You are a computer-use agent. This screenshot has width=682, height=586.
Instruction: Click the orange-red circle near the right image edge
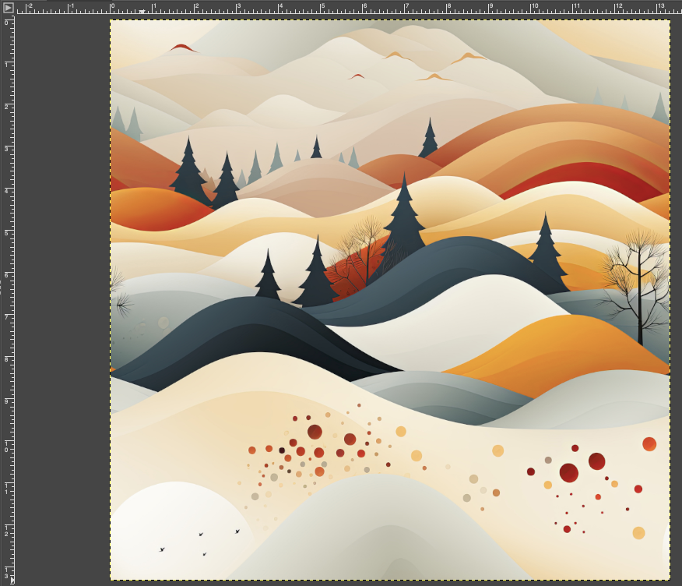pyautogui.click(x=649, y=444)
